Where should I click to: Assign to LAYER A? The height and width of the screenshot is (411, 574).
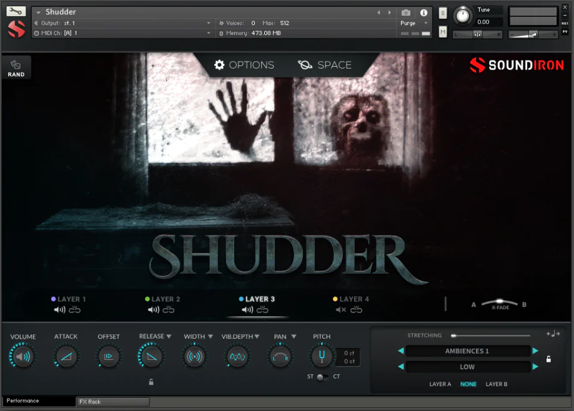click(440, 384)
